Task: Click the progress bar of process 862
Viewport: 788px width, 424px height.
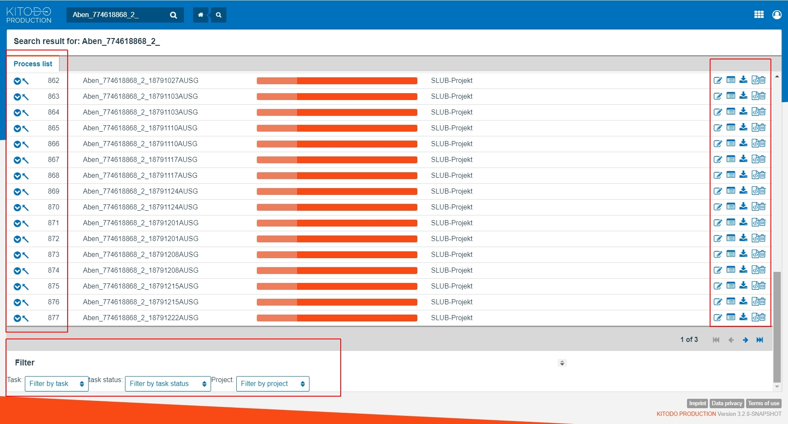Action: [x=336, y=80]
